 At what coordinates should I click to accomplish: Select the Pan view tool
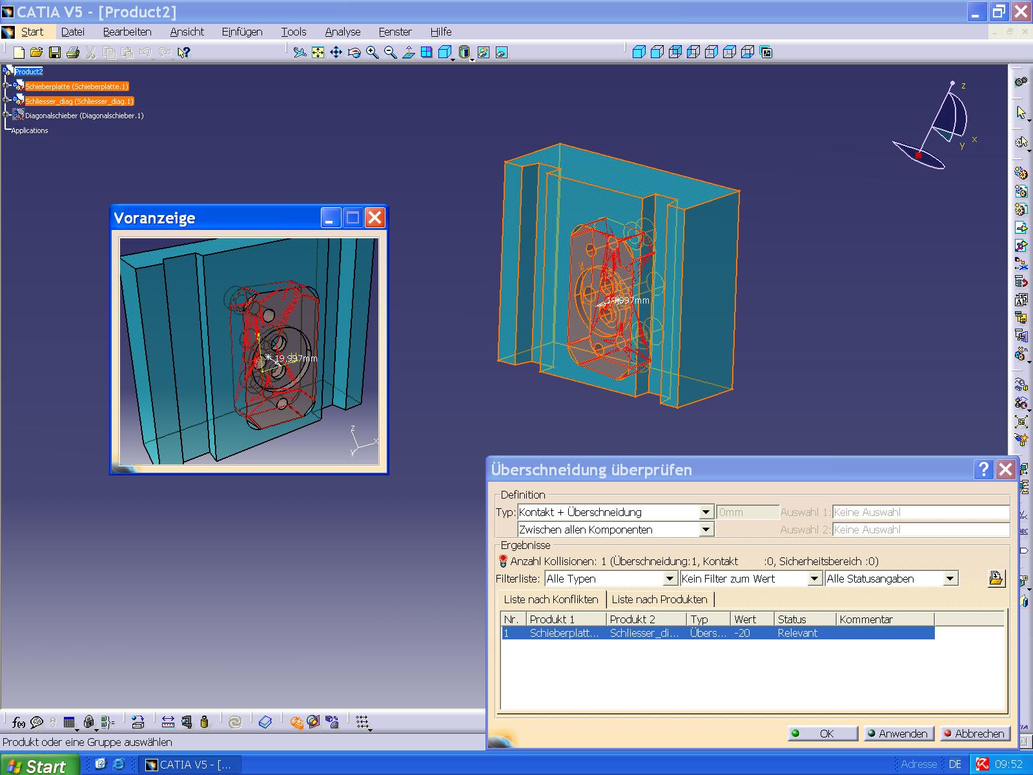tap(336, 52)
